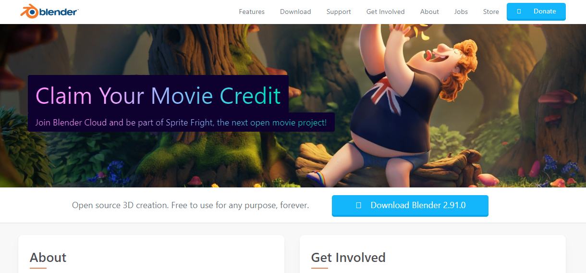586x273 pixels.
Task: Open the Support page link
Action: pyautogui.click(x=339, y=12)
